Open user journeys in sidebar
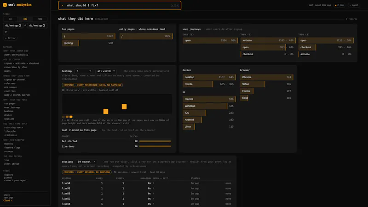The height and width of the screenshot is (207, 368). pyautogui.click(x=12, y=108)
